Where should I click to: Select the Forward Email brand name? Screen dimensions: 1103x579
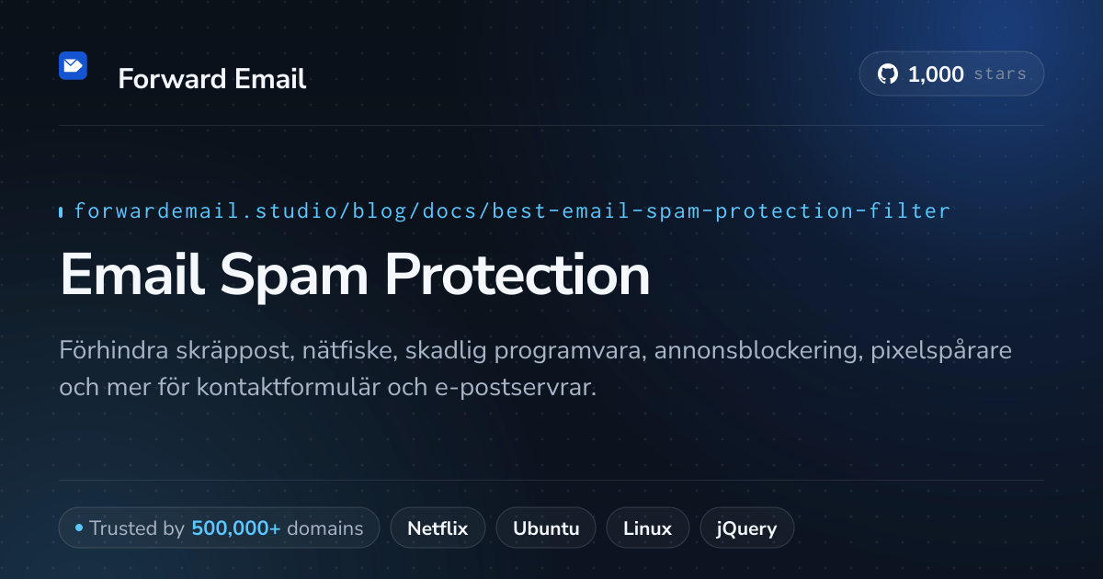(212, 79)
